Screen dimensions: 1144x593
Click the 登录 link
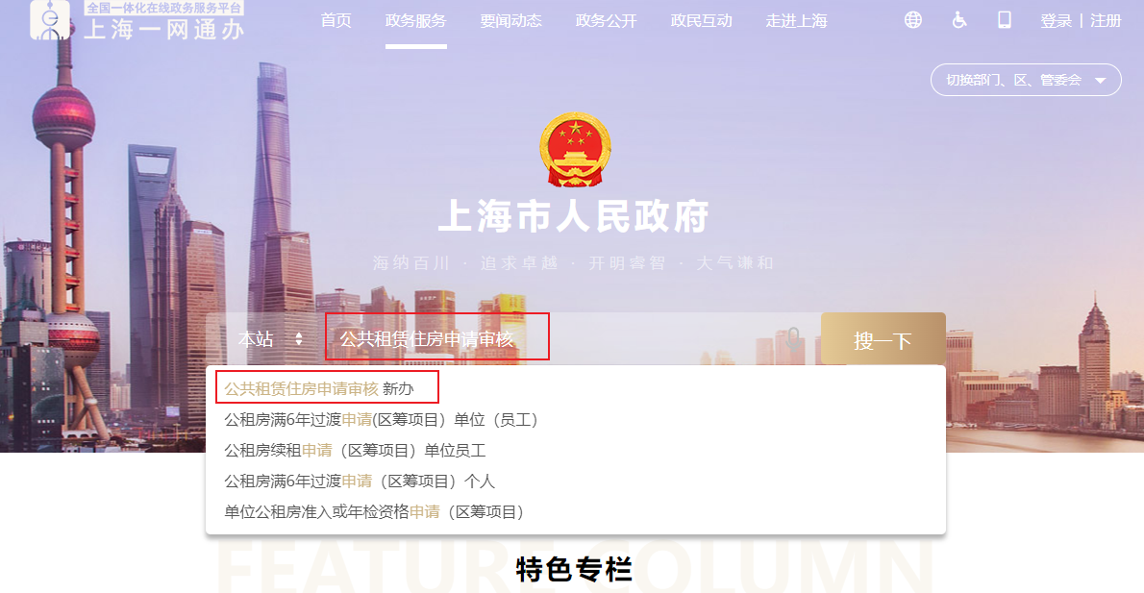(1056, 21)
